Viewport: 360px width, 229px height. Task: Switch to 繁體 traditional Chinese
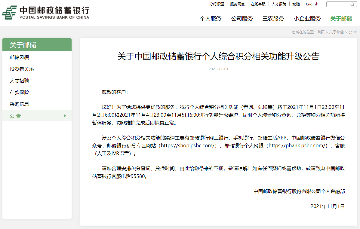click(296, 4)
